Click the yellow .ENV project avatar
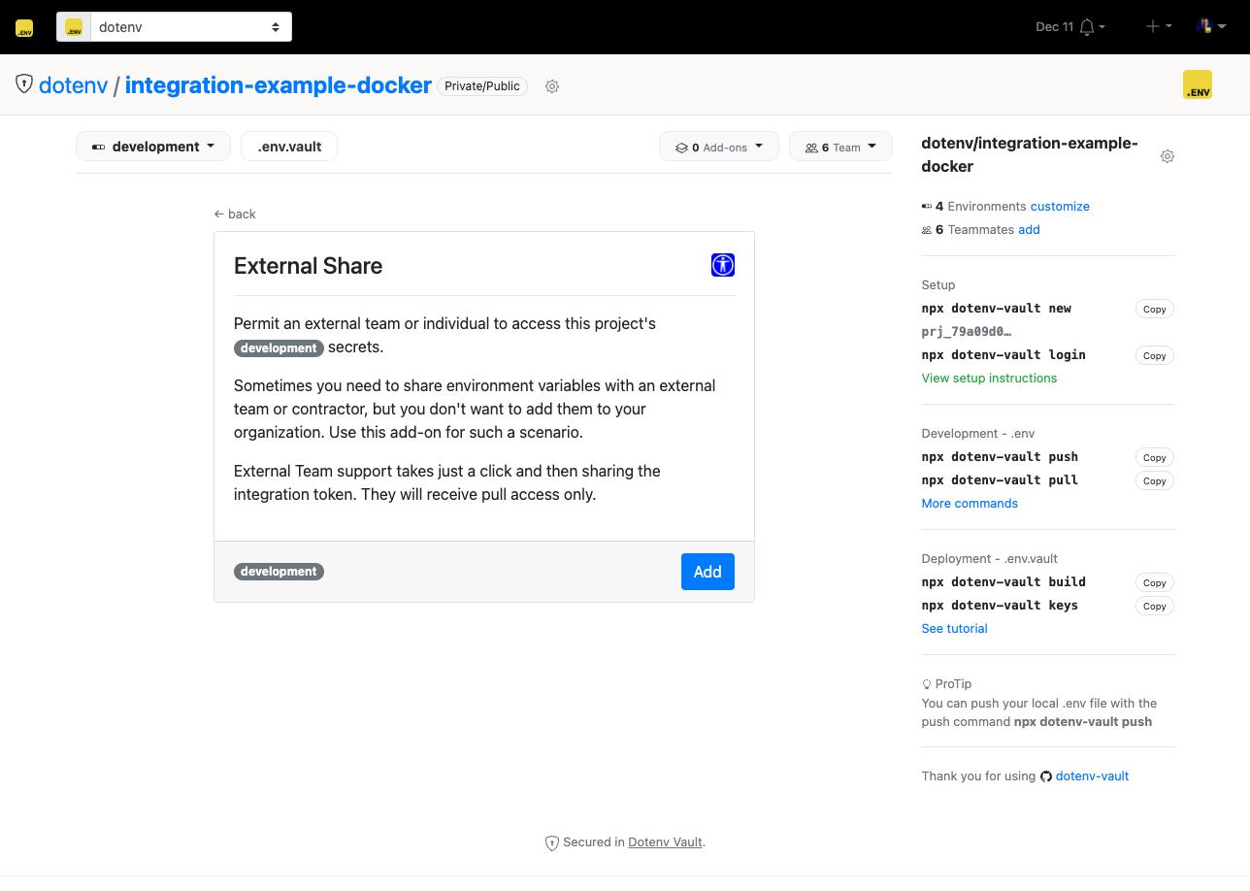This screenshot has height=891, width=1250. [1198, 84]
